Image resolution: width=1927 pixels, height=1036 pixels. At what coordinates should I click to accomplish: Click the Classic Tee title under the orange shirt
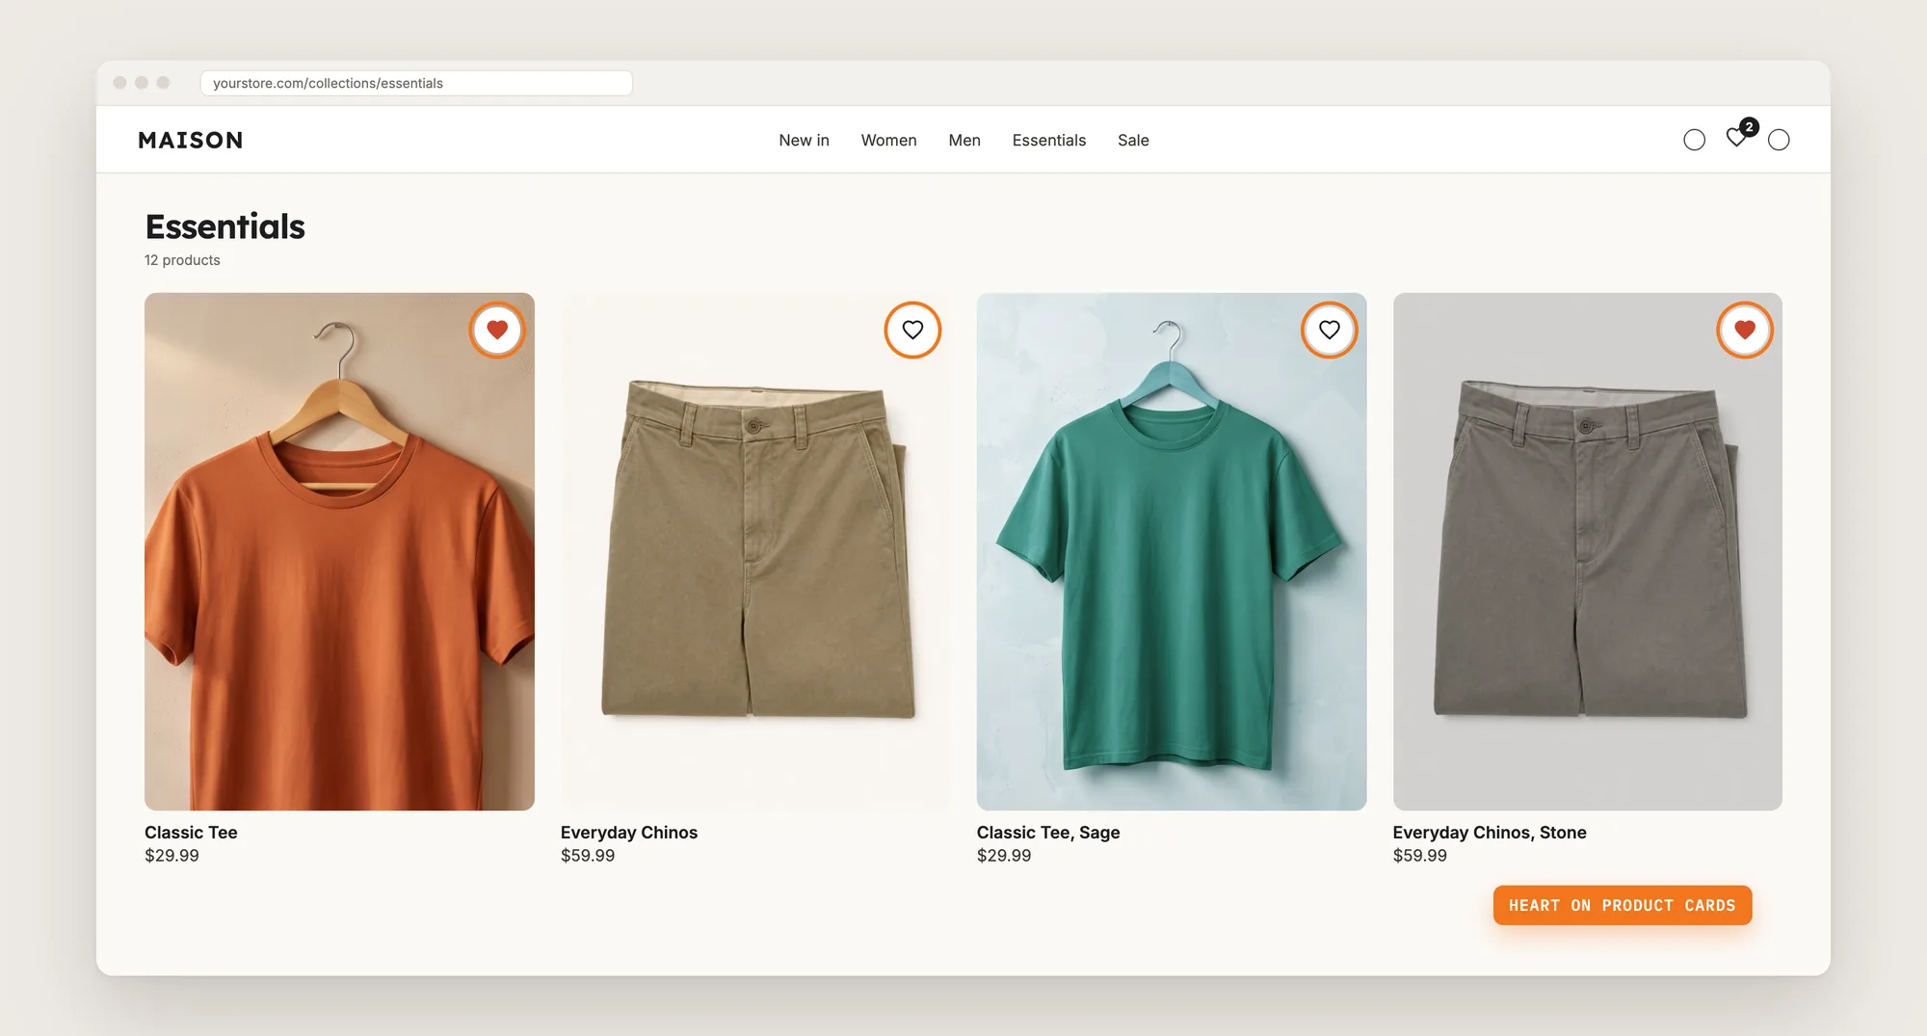tap(191, 832)
